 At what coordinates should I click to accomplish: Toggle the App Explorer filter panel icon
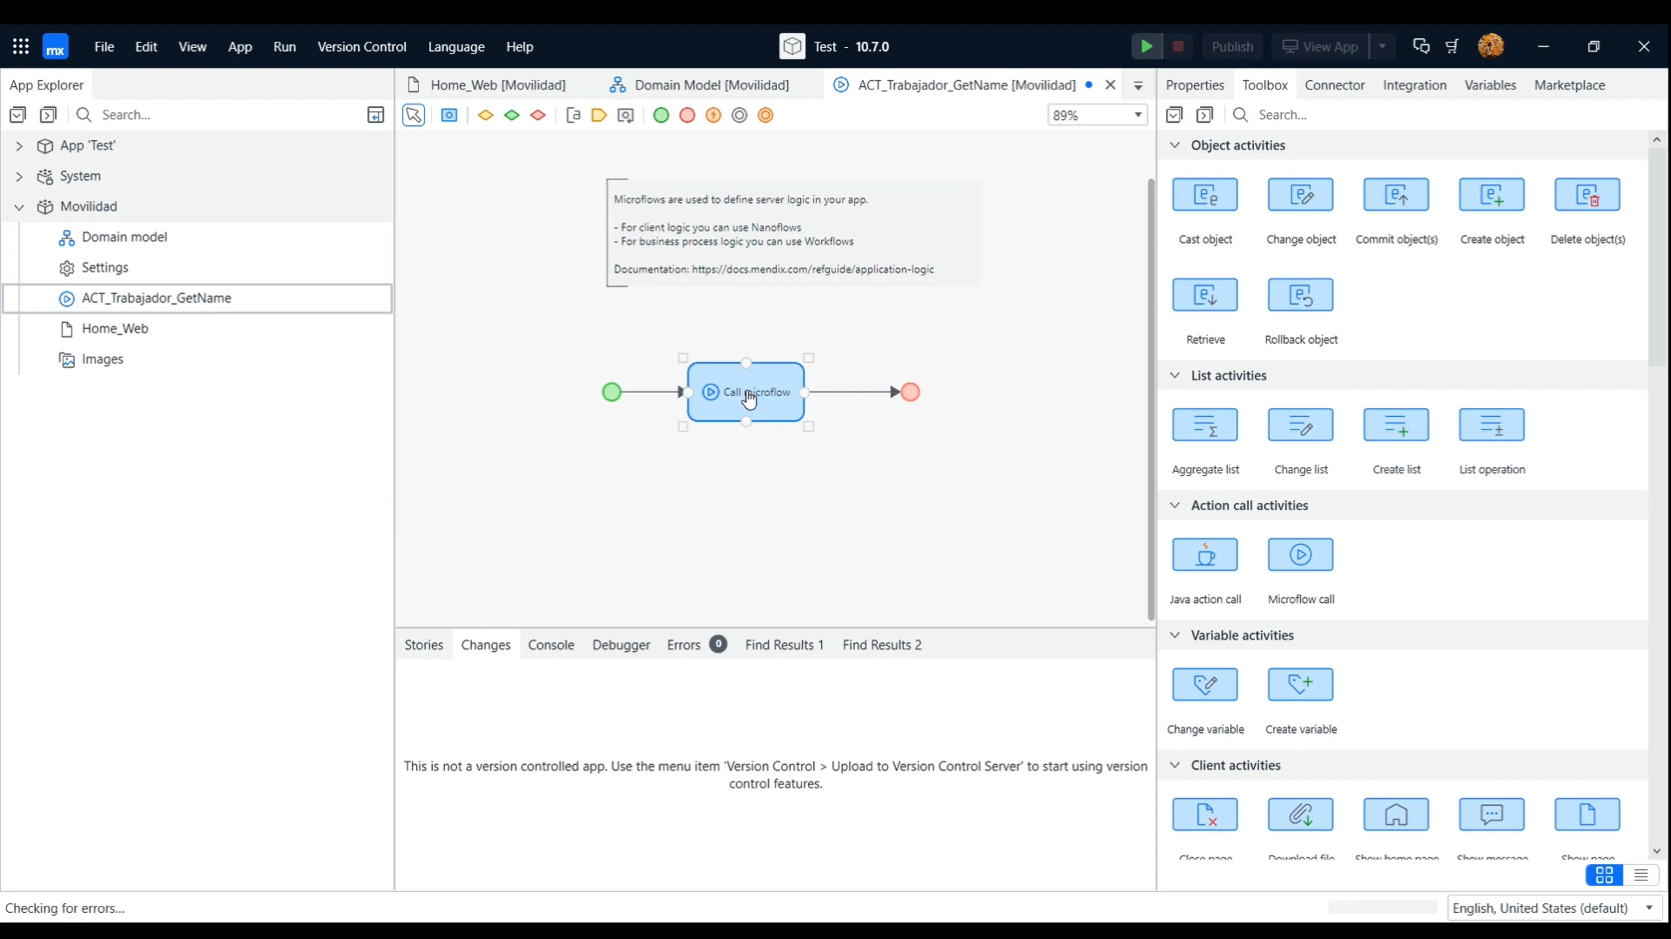[375, 115]
